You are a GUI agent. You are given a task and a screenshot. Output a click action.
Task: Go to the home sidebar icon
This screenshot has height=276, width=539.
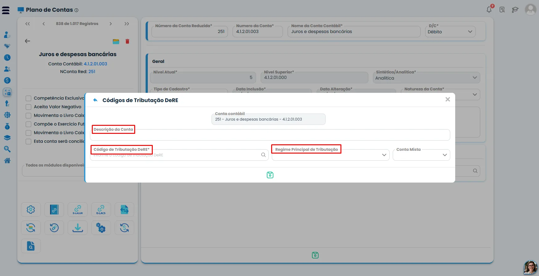pos(7,161)
